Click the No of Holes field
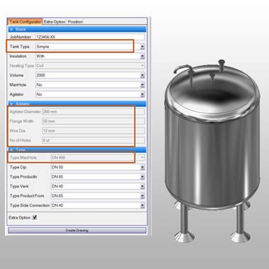 point(93,140)
